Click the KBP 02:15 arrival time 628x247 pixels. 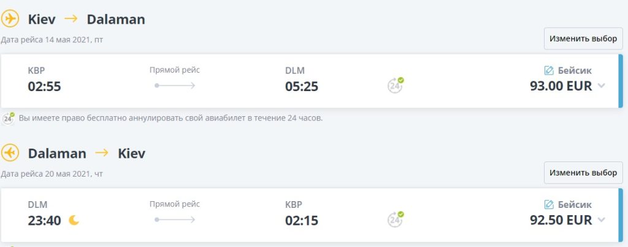pos(302,220)
